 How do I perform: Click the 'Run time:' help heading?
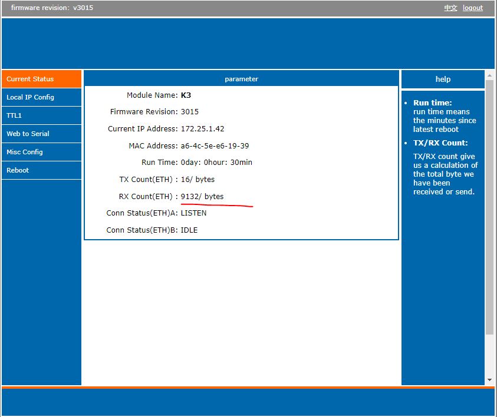click(x=432, y=103)
